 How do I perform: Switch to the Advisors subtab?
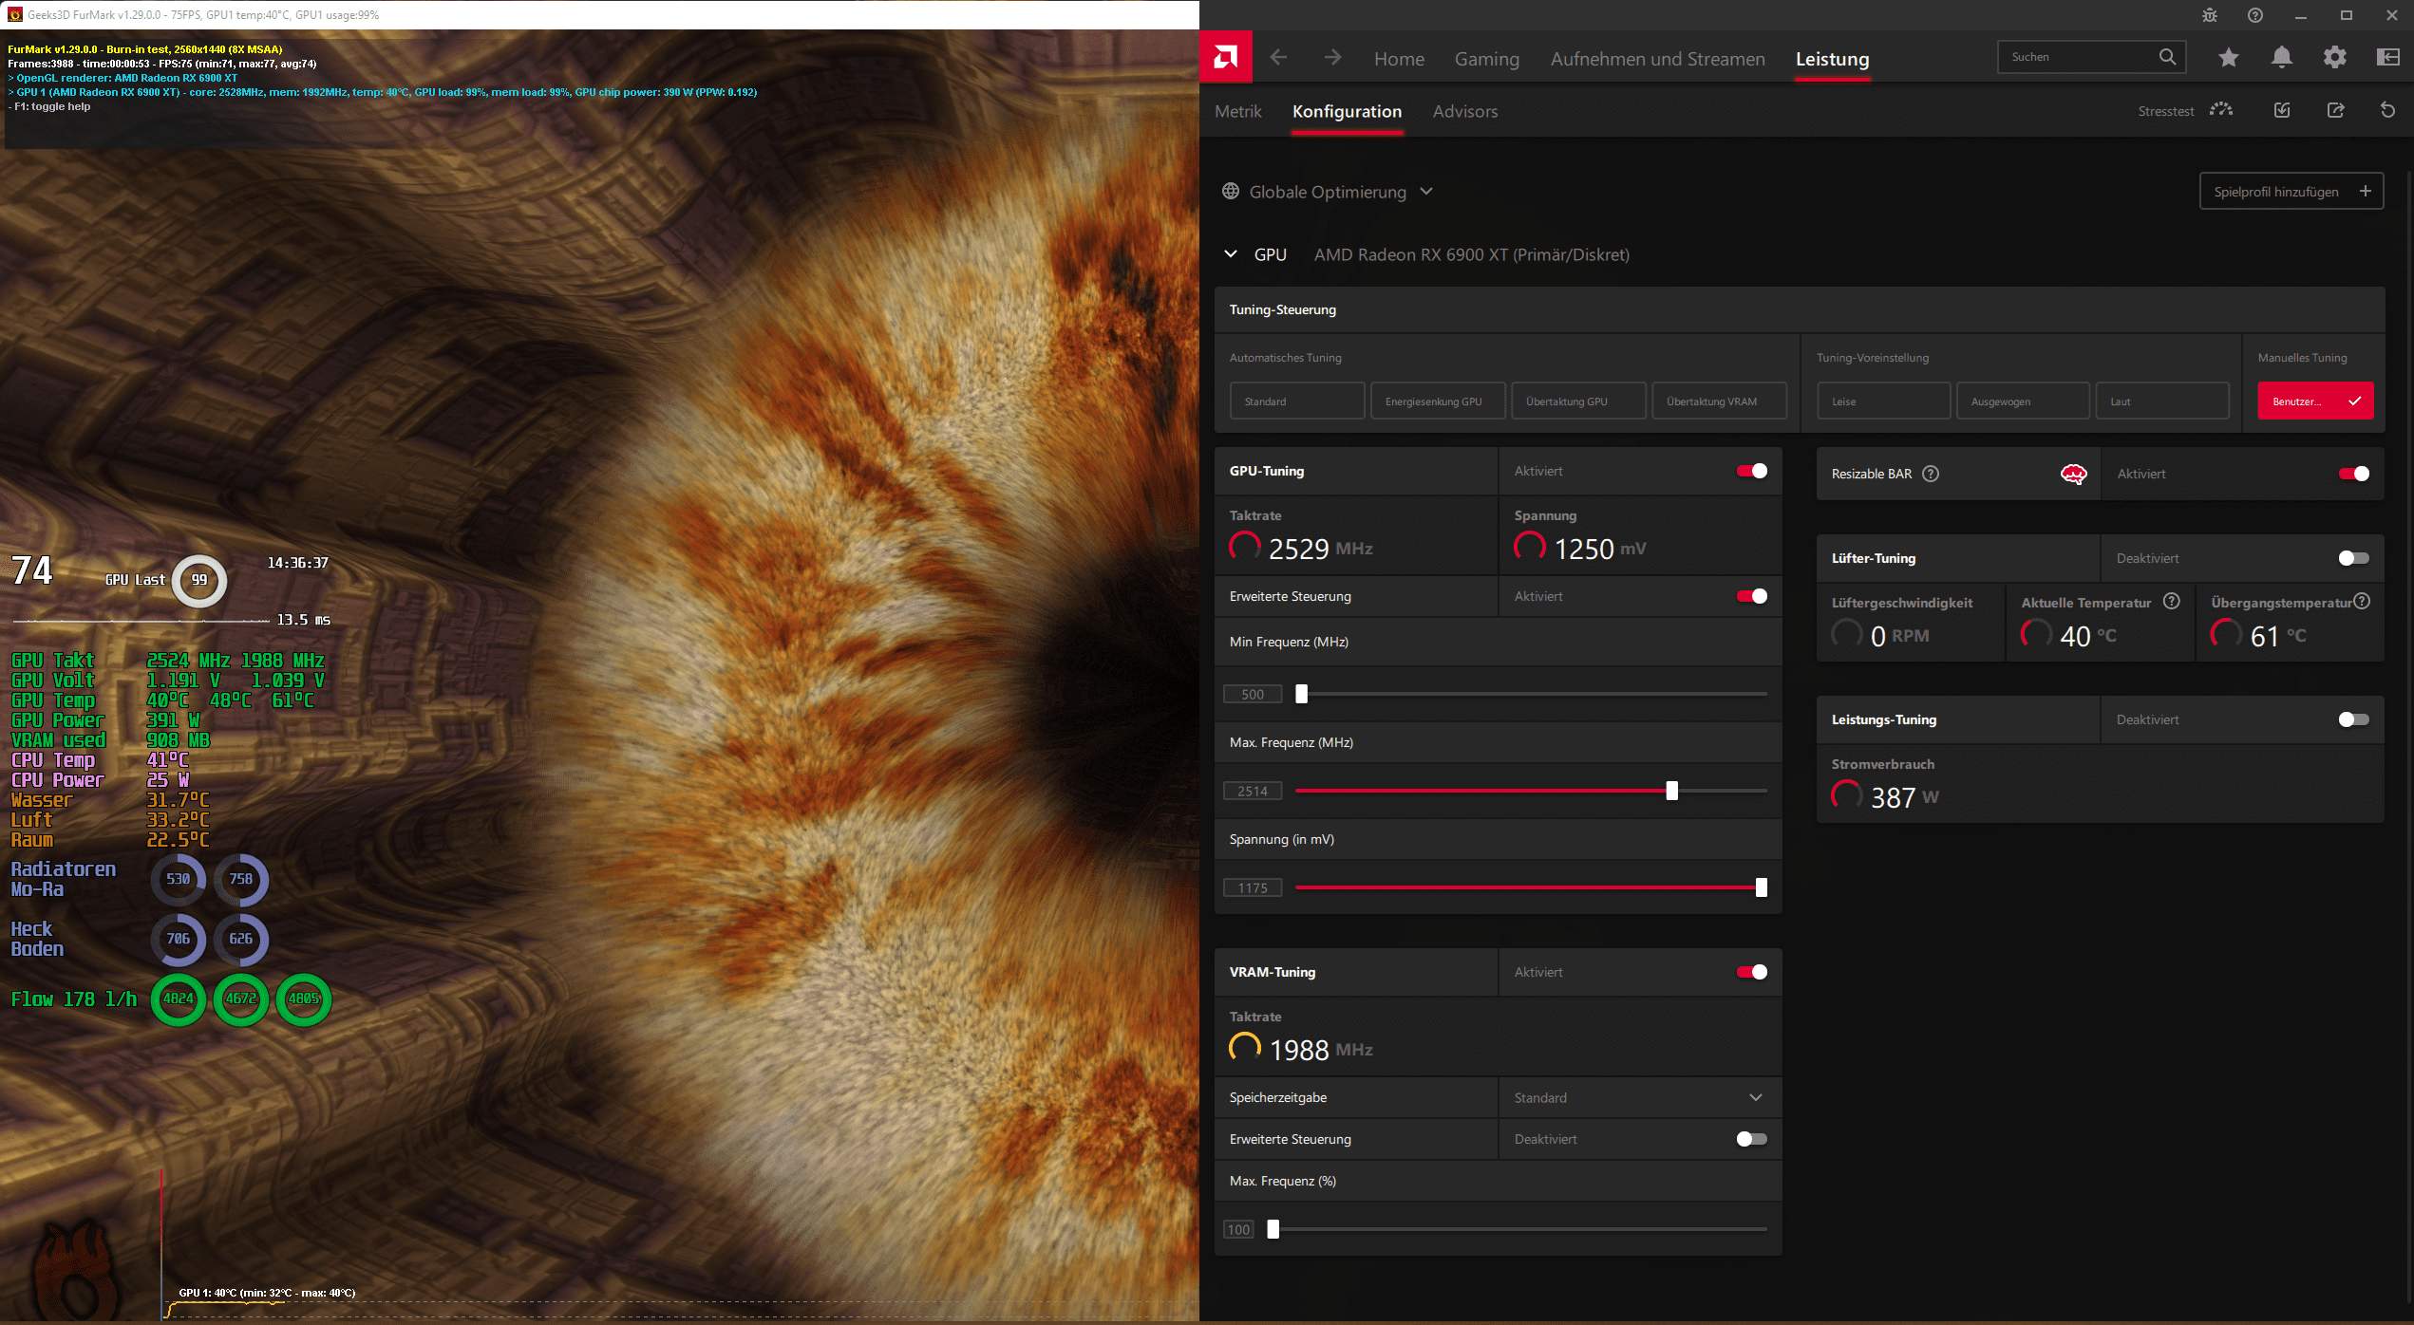pos(1464,111)
